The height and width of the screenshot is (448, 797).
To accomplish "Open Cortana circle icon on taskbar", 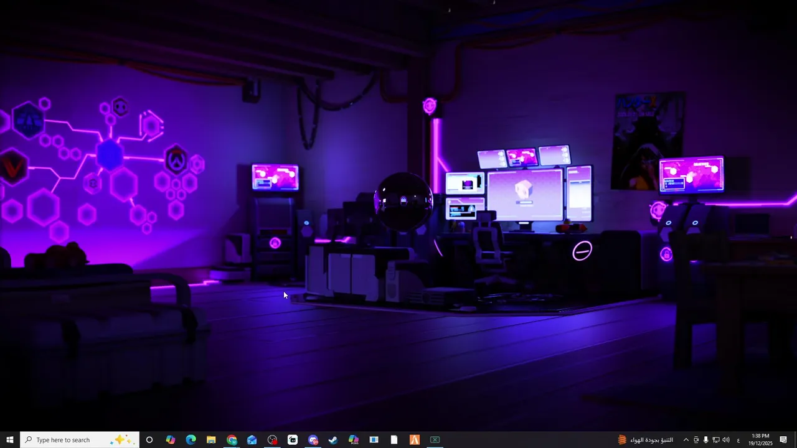I will pos(149,440).
